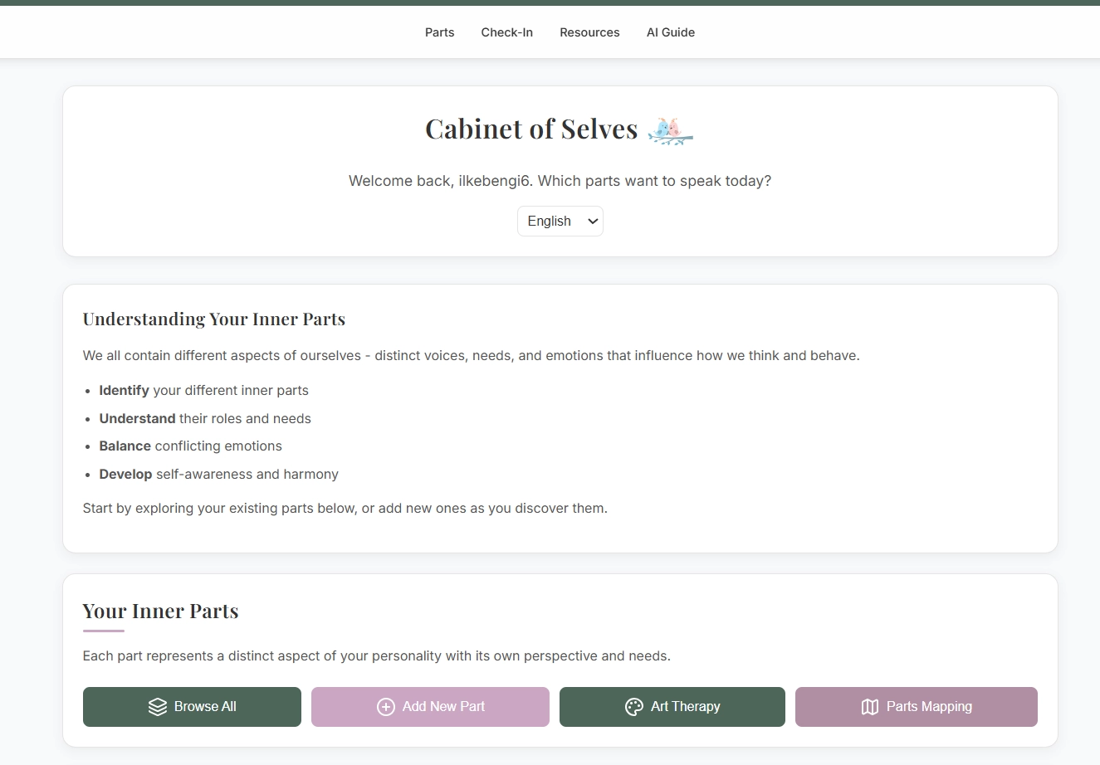The width and height of the screenshot is (1100, 765).
Task: Click the plus-circle icon on Add New Part
Action: tap(385, 707)
